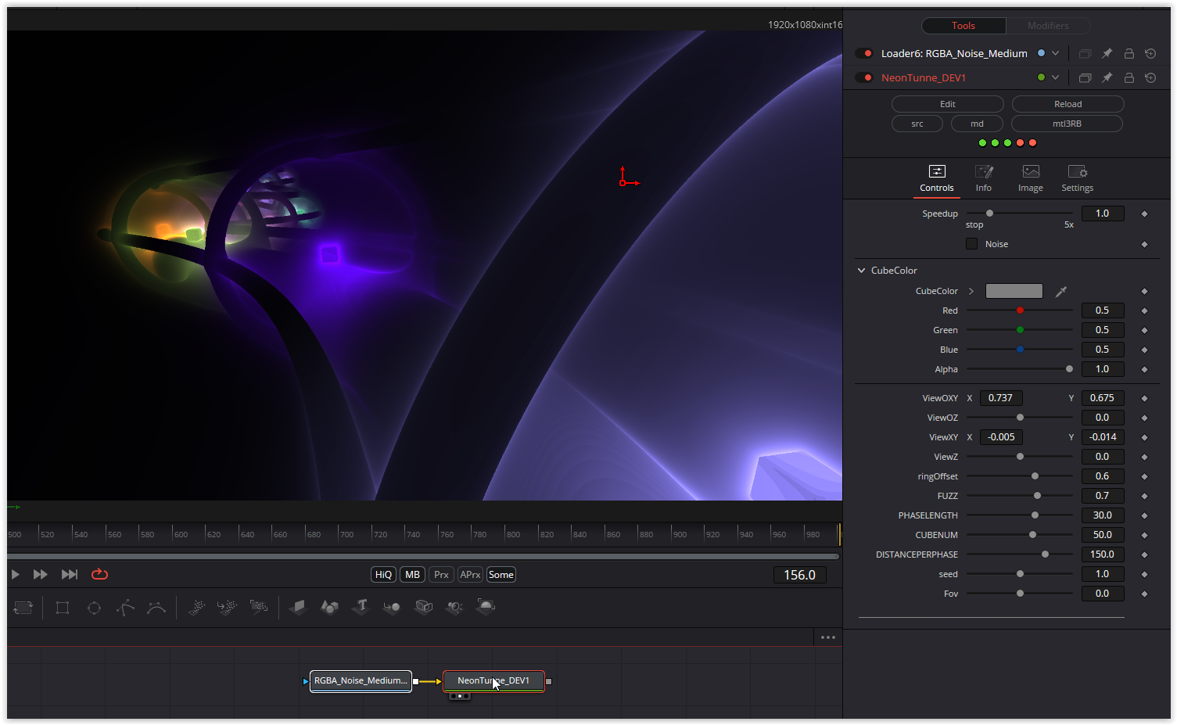Toggle Prx proxy mode
Screen dimensions: 1177x725
[x=441, y=575]
